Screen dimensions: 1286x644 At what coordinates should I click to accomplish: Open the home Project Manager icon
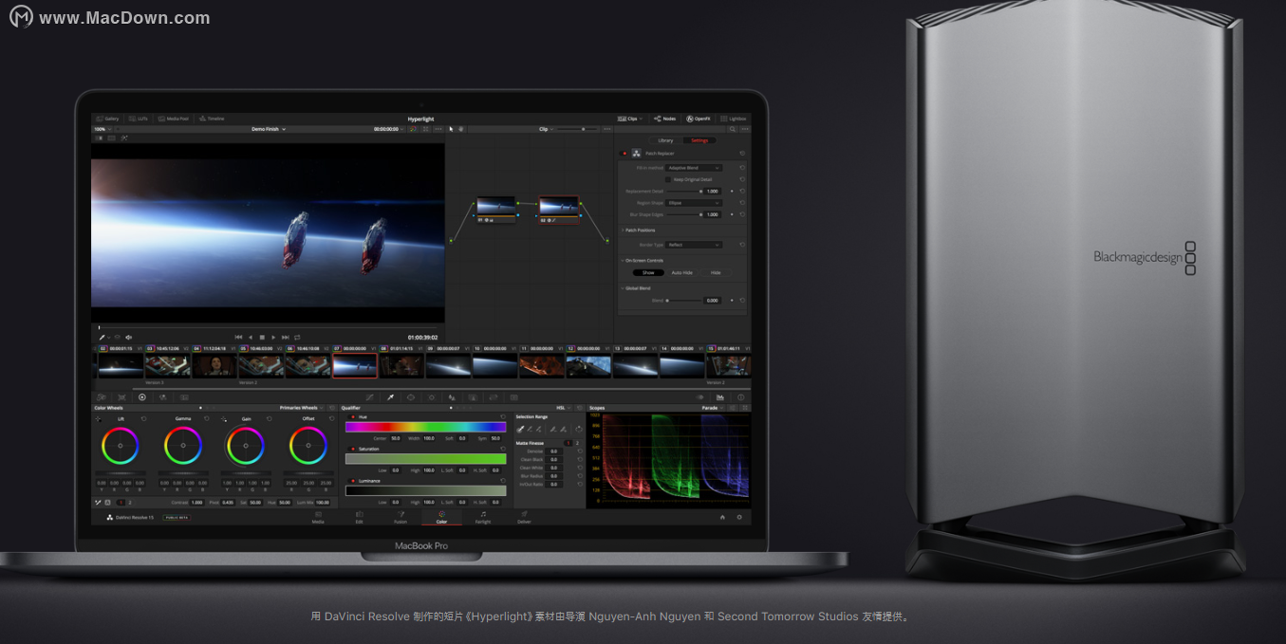pyautogui.click(x=722, y=517)
